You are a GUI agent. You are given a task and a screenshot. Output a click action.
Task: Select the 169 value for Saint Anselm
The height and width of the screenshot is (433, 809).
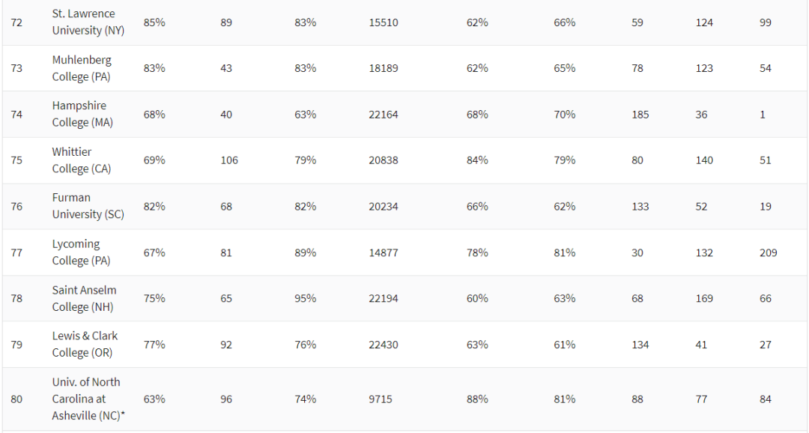tap(704, 299)
